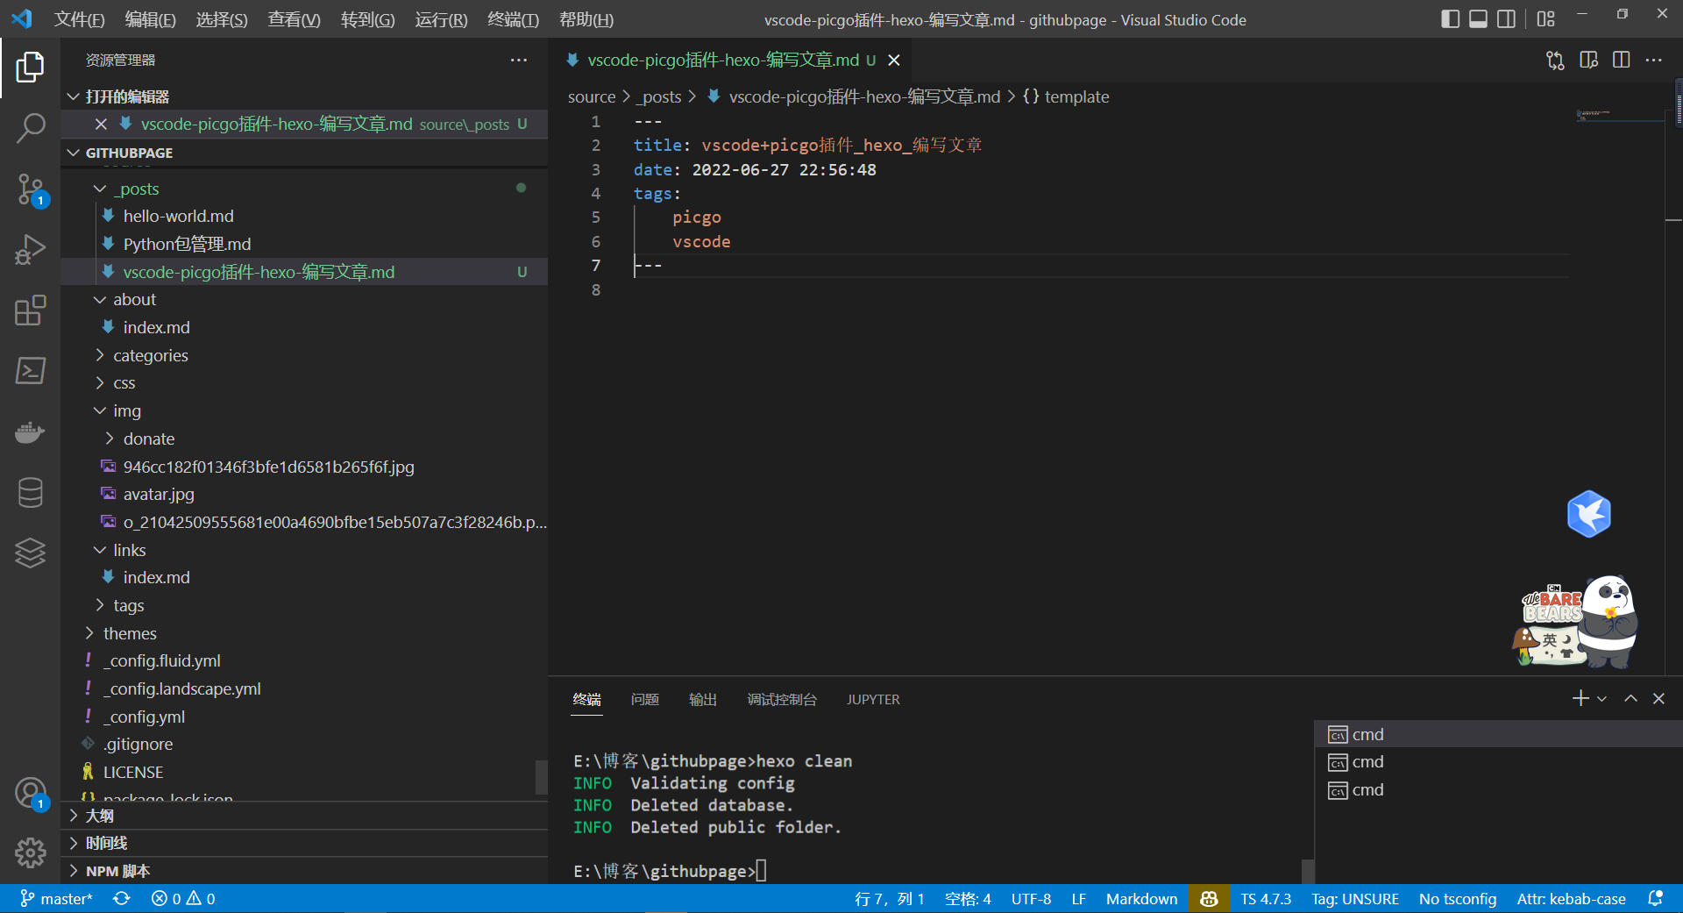Screen dimensions: 1683x913
Task: Open editor More Actions ellipsis
Action: [x=1653, y=60]
